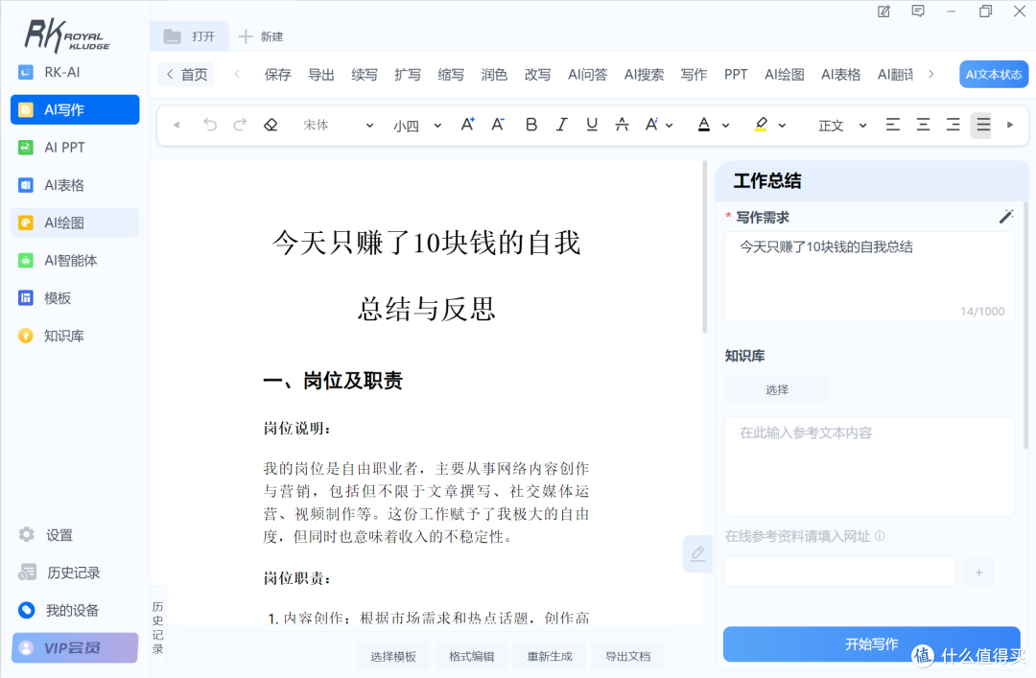Click the 新建 plus button
1036x678 pixels.
click(x=261, y=36)
